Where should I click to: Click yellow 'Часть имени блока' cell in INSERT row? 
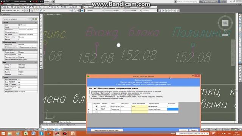tap(140, 107)
